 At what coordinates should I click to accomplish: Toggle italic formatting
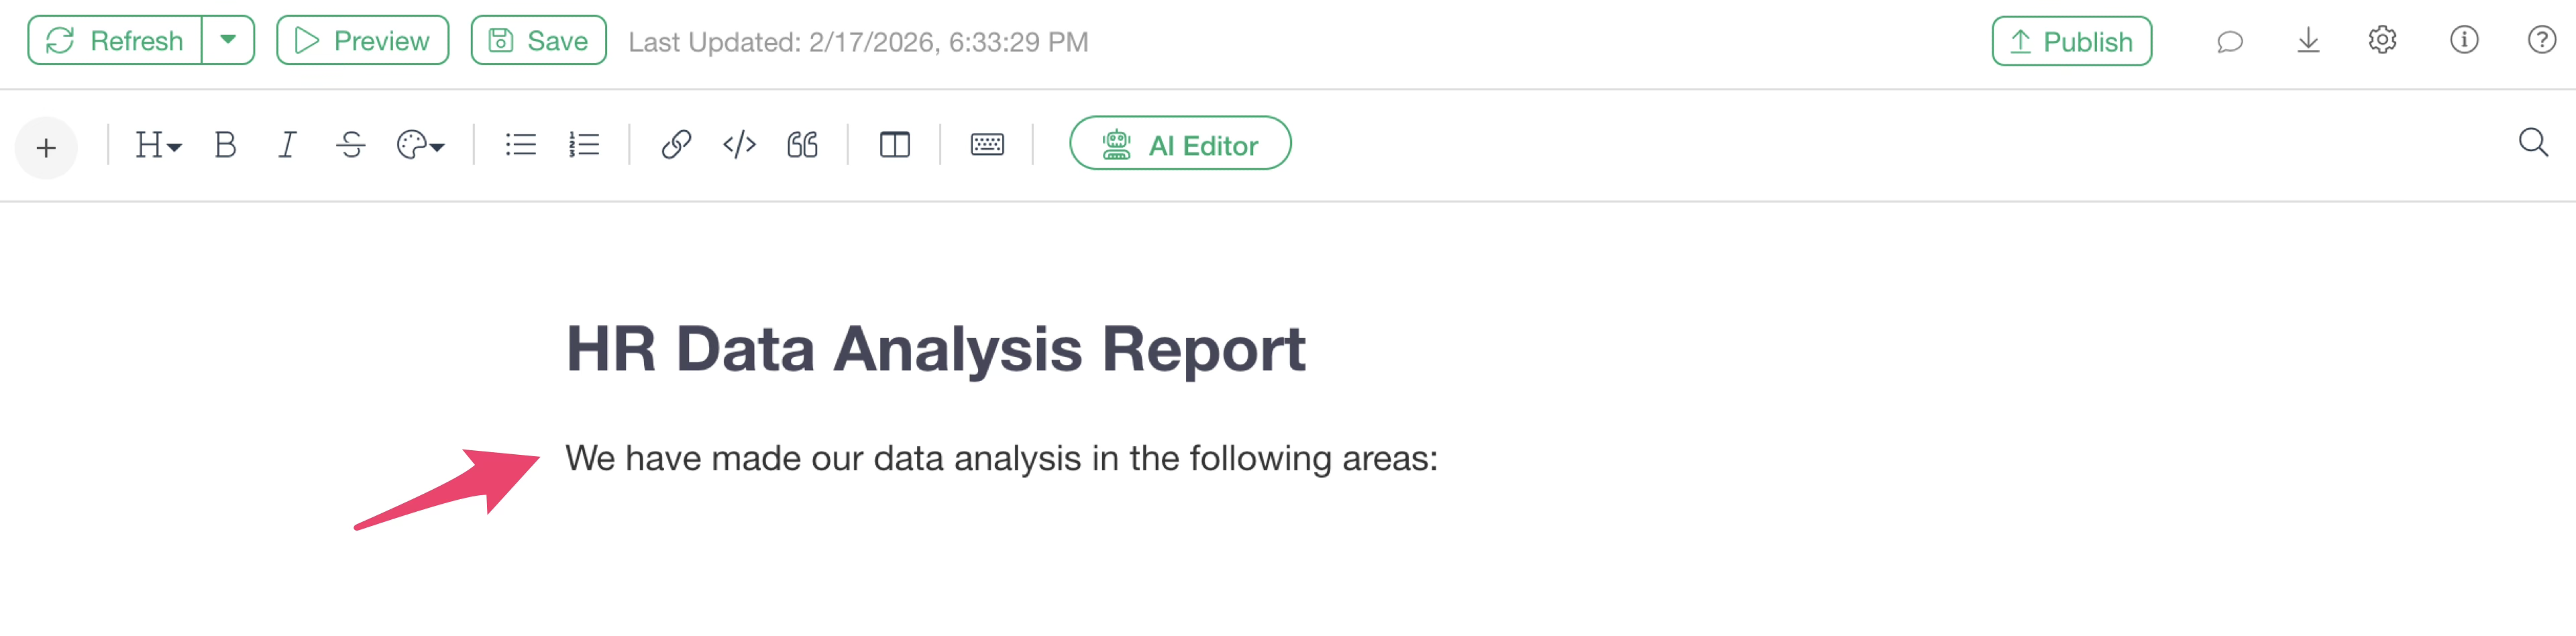[x=288, y=146]
